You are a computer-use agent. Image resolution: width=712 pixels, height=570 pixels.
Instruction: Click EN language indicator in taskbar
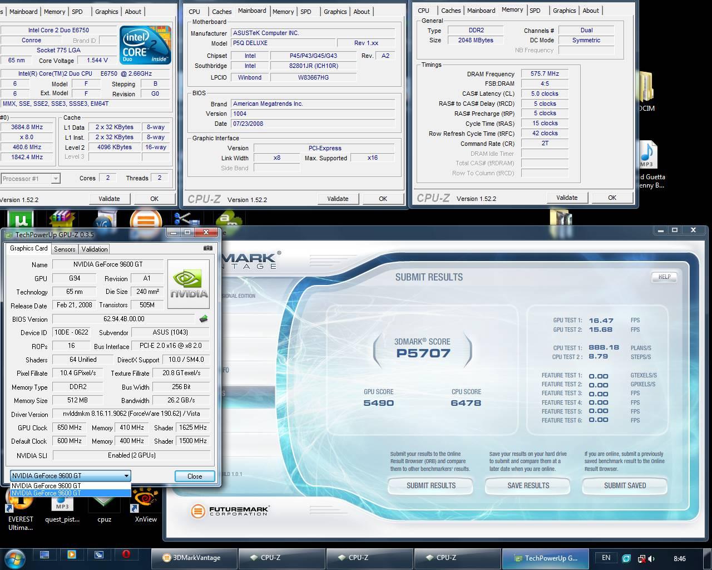(x=606, y=558)
